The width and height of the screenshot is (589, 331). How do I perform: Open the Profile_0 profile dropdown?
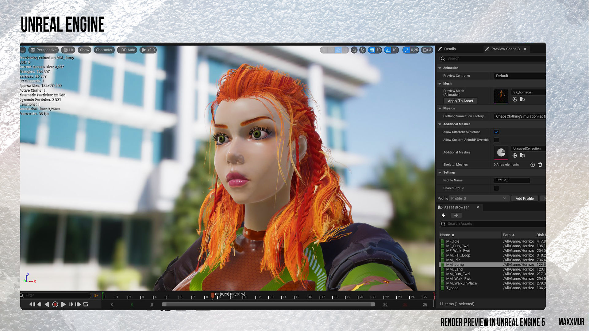point(479,199)
